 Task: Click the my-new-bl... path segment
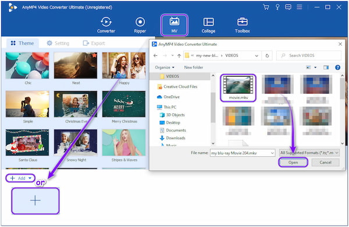tap(207, 56)
